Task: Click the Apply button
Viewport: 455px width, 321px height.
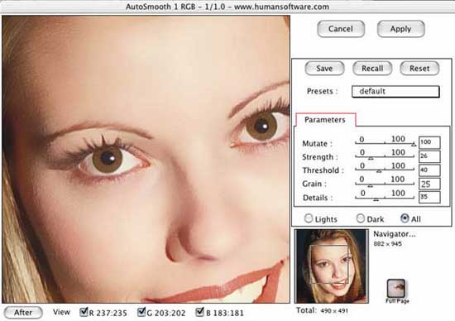Action: (x=400, y=29)
